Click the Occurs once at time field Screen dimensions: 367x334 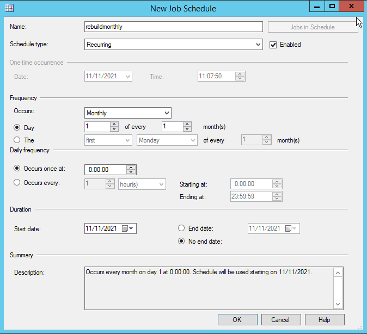(x=106, y=170)
